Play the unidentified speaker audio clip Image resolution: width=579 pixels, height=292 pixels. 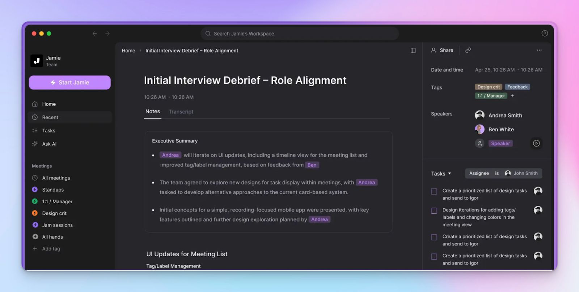(536, 143)
